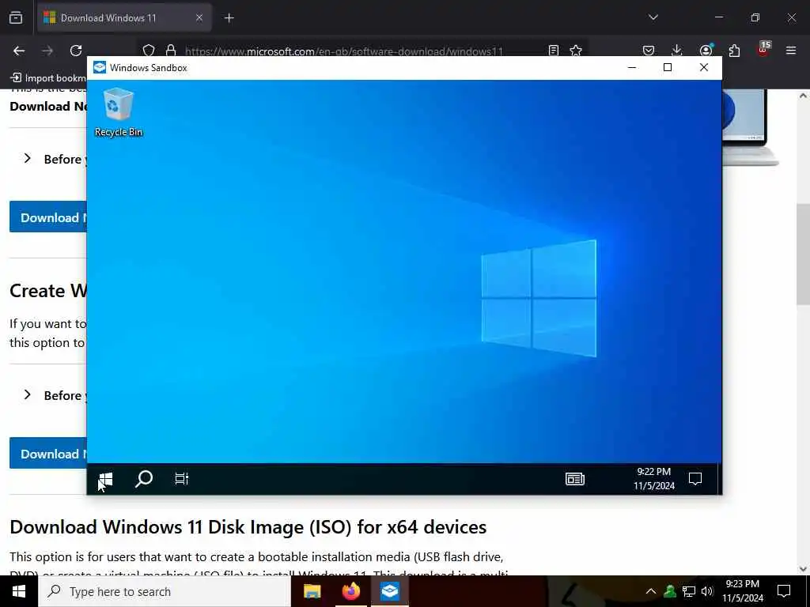Click the green person tray icon
Screen dimensions: 810x607
670,591
